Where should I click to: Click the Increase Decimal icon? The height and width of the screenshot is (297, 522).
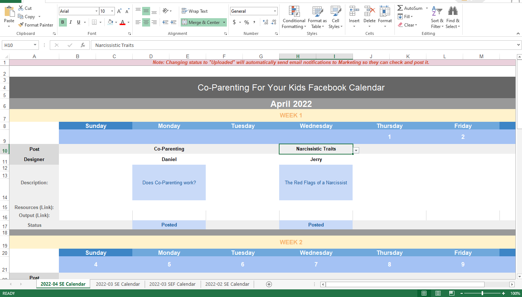click(x=265, y=22)
